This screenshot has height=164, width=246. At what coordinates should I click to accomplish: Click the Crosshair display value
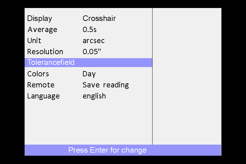[x=99, y=18]
